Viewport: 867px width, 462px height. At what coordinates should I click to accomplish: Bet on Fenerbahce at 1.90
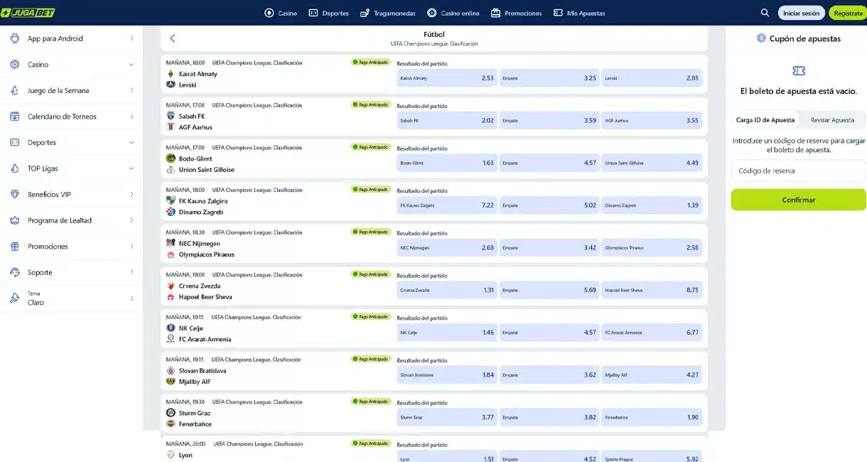click(652, 417)
